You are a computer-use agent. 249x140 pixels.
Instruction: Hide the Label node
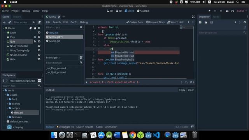[39, 33]
